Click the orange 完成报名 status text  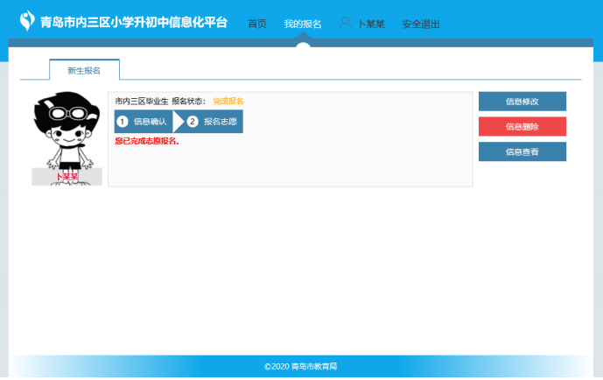[228, 102]
